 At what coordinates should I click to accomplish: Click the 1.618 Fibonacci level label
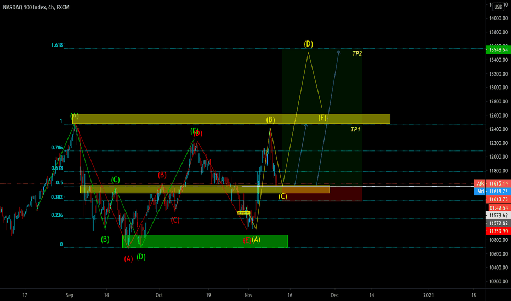click(56, 45)
